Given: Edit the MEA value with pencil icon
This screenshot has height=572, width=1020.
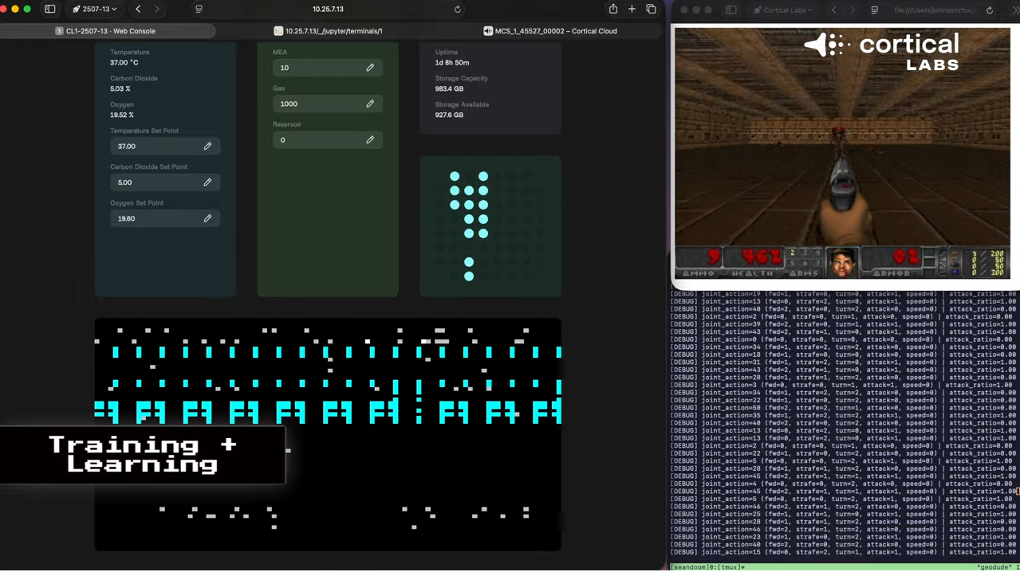Looking at the screenshot, I should click(370, 68).
